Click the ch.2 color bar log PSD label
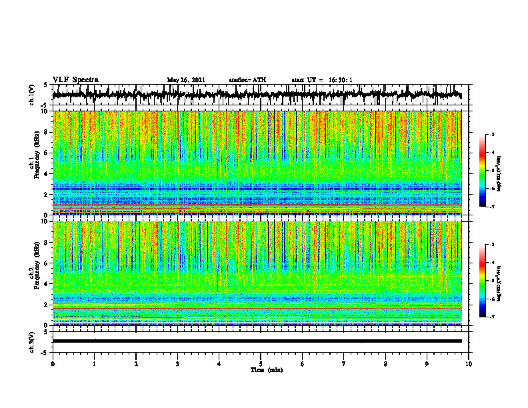This screenshot has width=528, height=408. [x=499, y=284]
